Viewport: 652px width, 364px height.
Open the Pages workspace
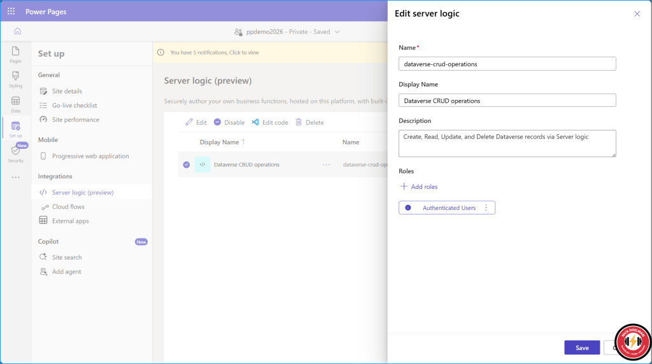15,54
